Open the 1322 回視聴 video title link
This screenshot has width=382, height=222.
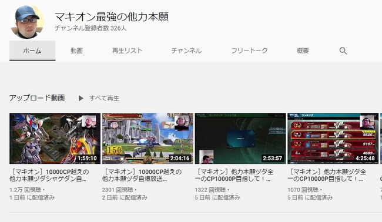[x=234, y=176]
